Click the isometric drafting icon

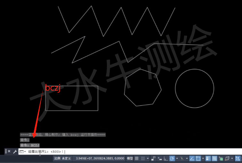pyautogui.click(x=182, y=158)
